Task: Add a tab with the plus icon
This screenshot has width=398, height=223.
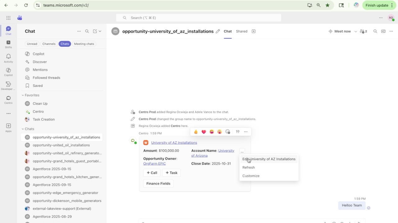Action: [x=253, y=31]
